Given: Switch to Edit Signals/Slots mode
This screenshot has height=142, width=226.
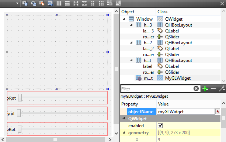Looking at the screenshot, I should pyautogui.click(x=34, y=3).
